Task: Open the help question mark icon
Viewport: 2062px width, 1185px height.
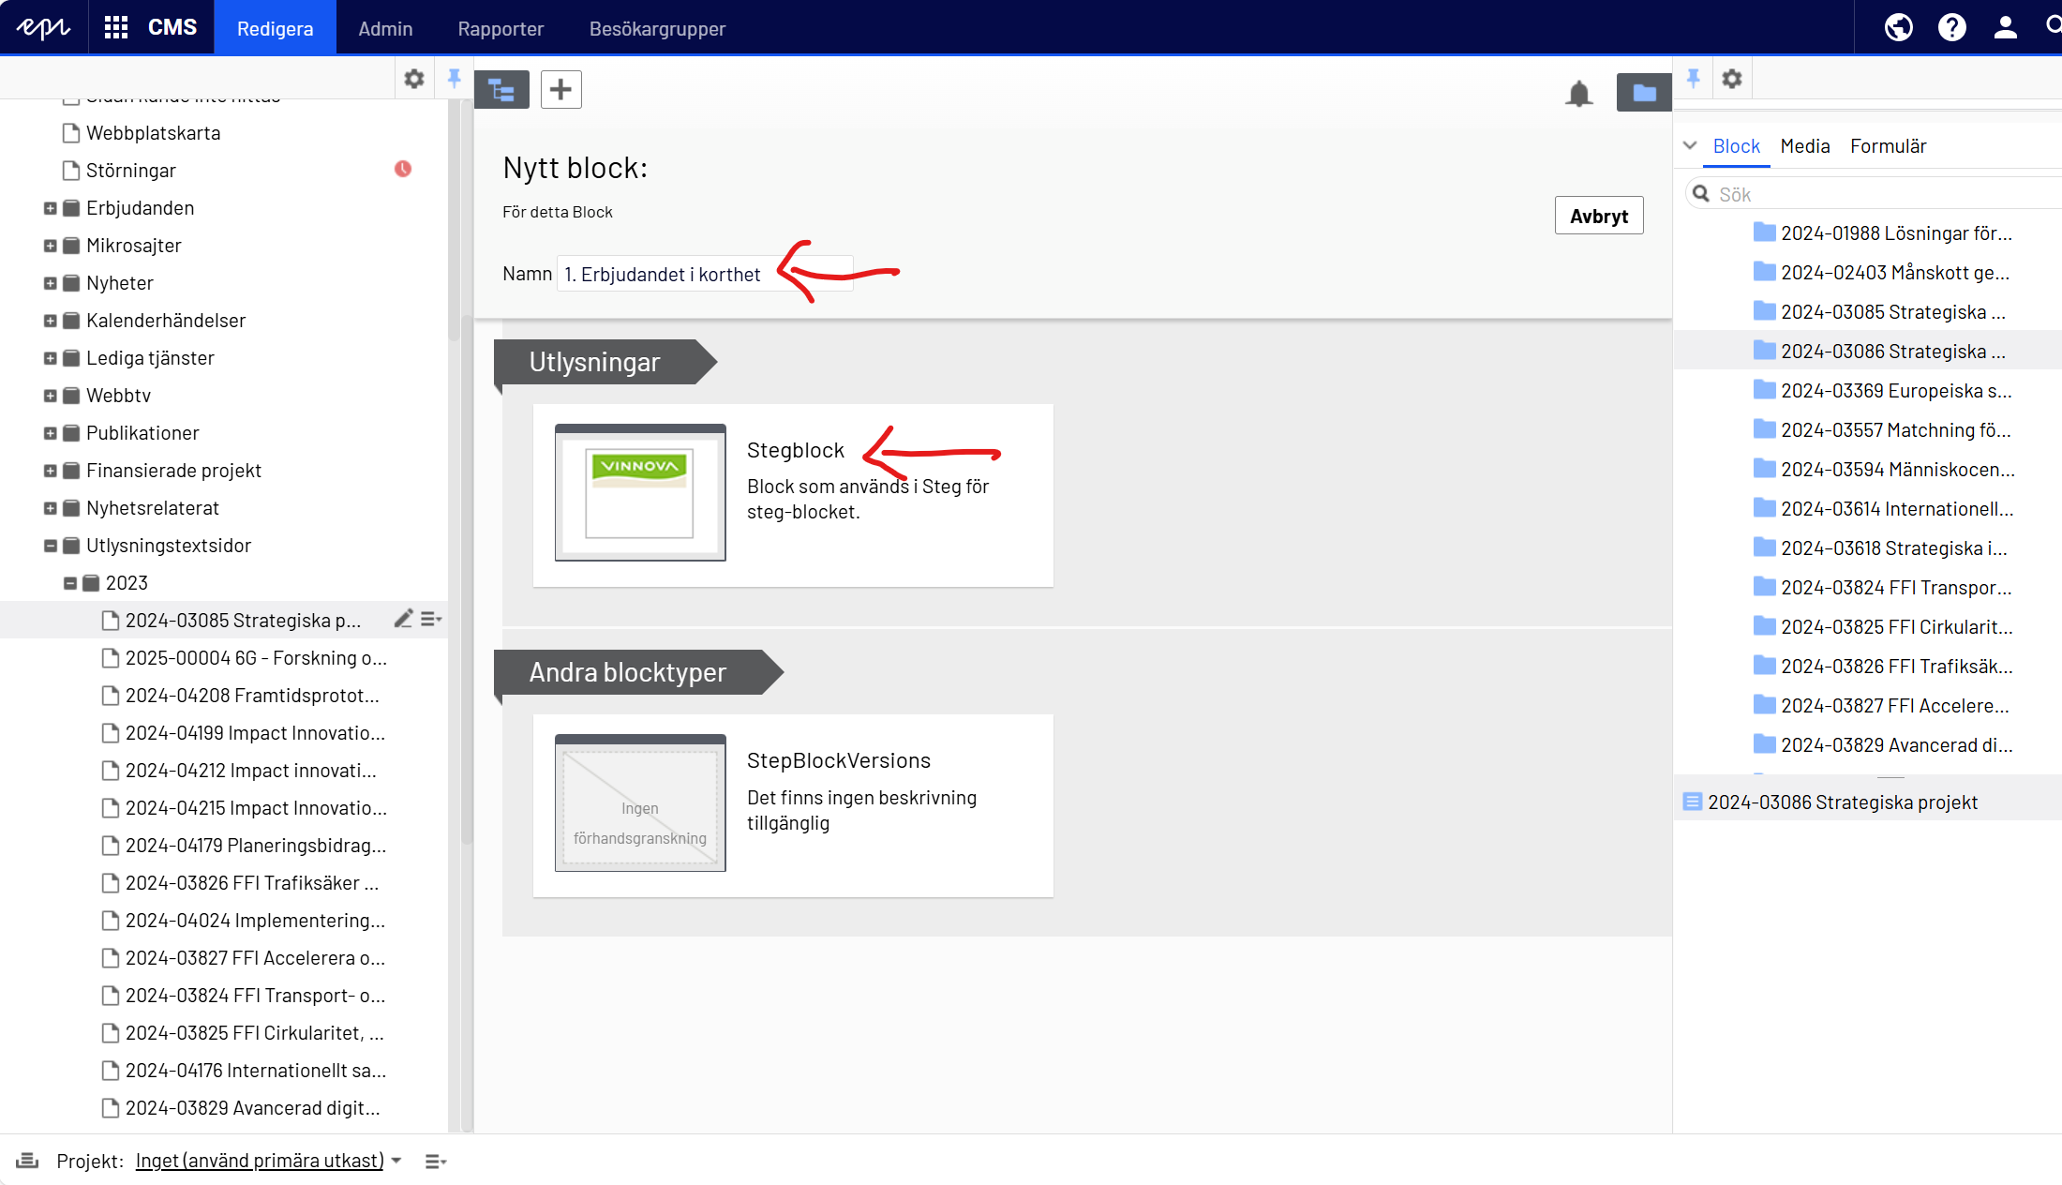Action: tap(1951, 27)
